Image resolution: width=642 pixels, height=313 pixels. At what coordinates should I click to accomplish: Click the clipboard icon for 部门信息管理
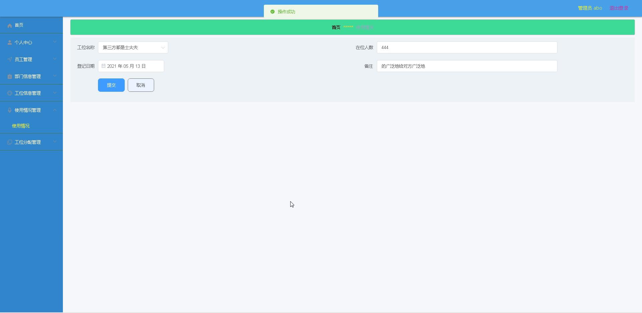point(10,76)
